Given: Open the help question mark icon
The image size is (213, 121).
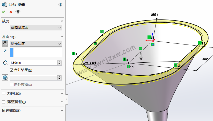Looking at the screenshot, I should [x=60, y=5].
